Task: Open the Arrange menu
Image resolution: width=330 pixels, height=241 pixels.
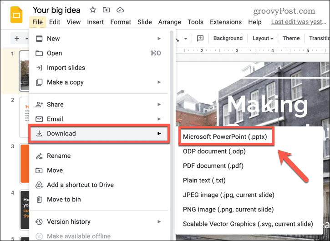Action: 170,22
